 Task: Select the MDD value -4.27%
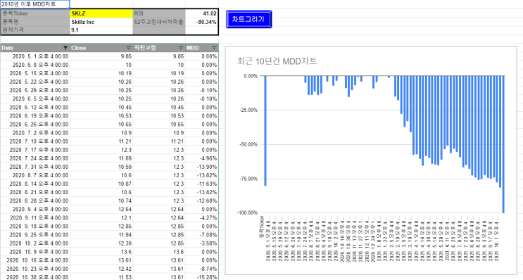pos(202,217)
